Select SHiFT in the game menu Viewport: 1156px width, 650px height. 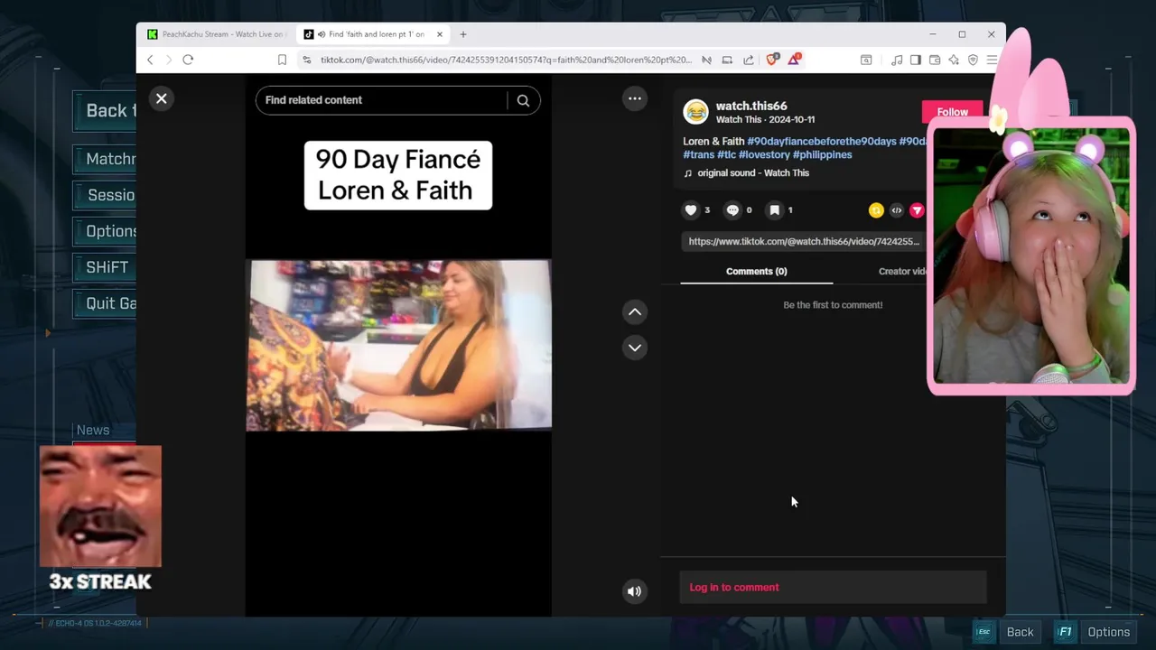coord(107,267)
